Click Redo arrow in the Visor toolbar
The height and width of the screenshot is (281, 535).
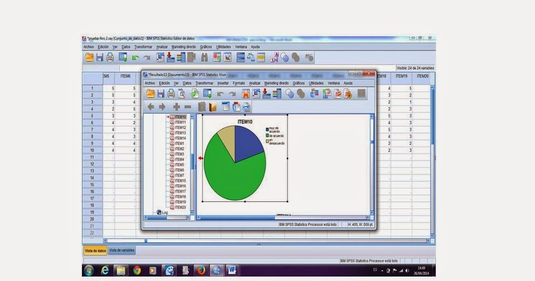232,94
